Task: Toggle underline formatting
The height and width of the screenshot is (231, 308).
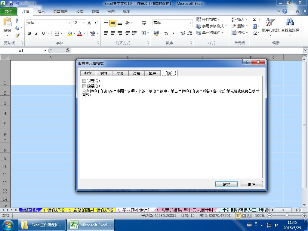Action: (43, 33)
